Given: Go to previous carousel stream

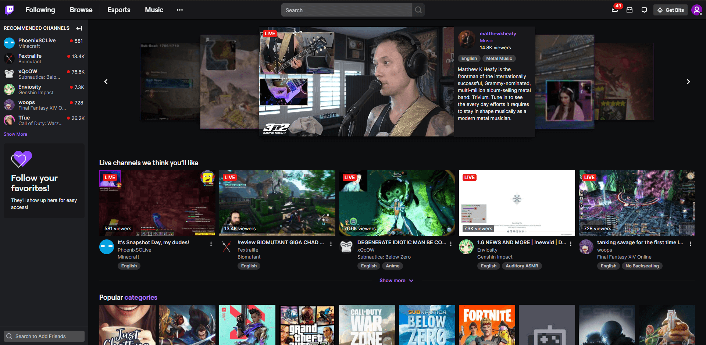Looking at the screenshot, I should point(106,82).
